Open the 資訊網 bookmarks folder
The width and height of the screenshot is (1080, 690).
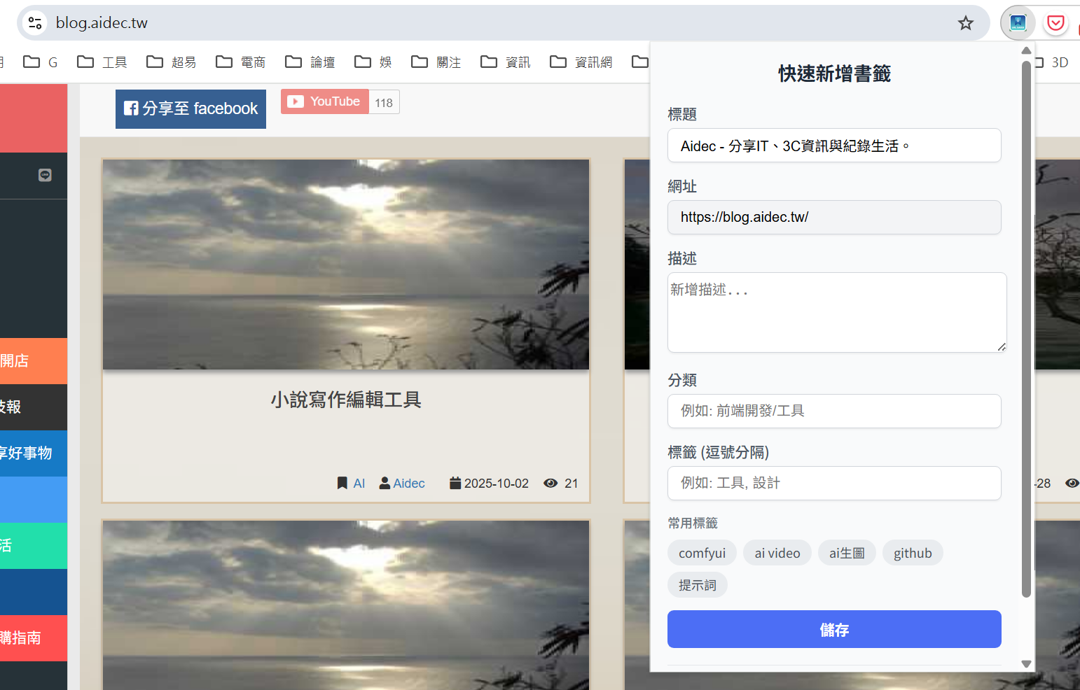point(581,62)
